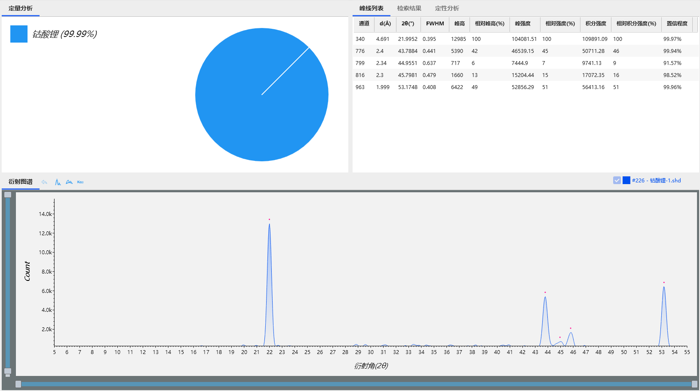Click the 钴酸锂 legend color square
700x391 pixels.
point(19,34)
